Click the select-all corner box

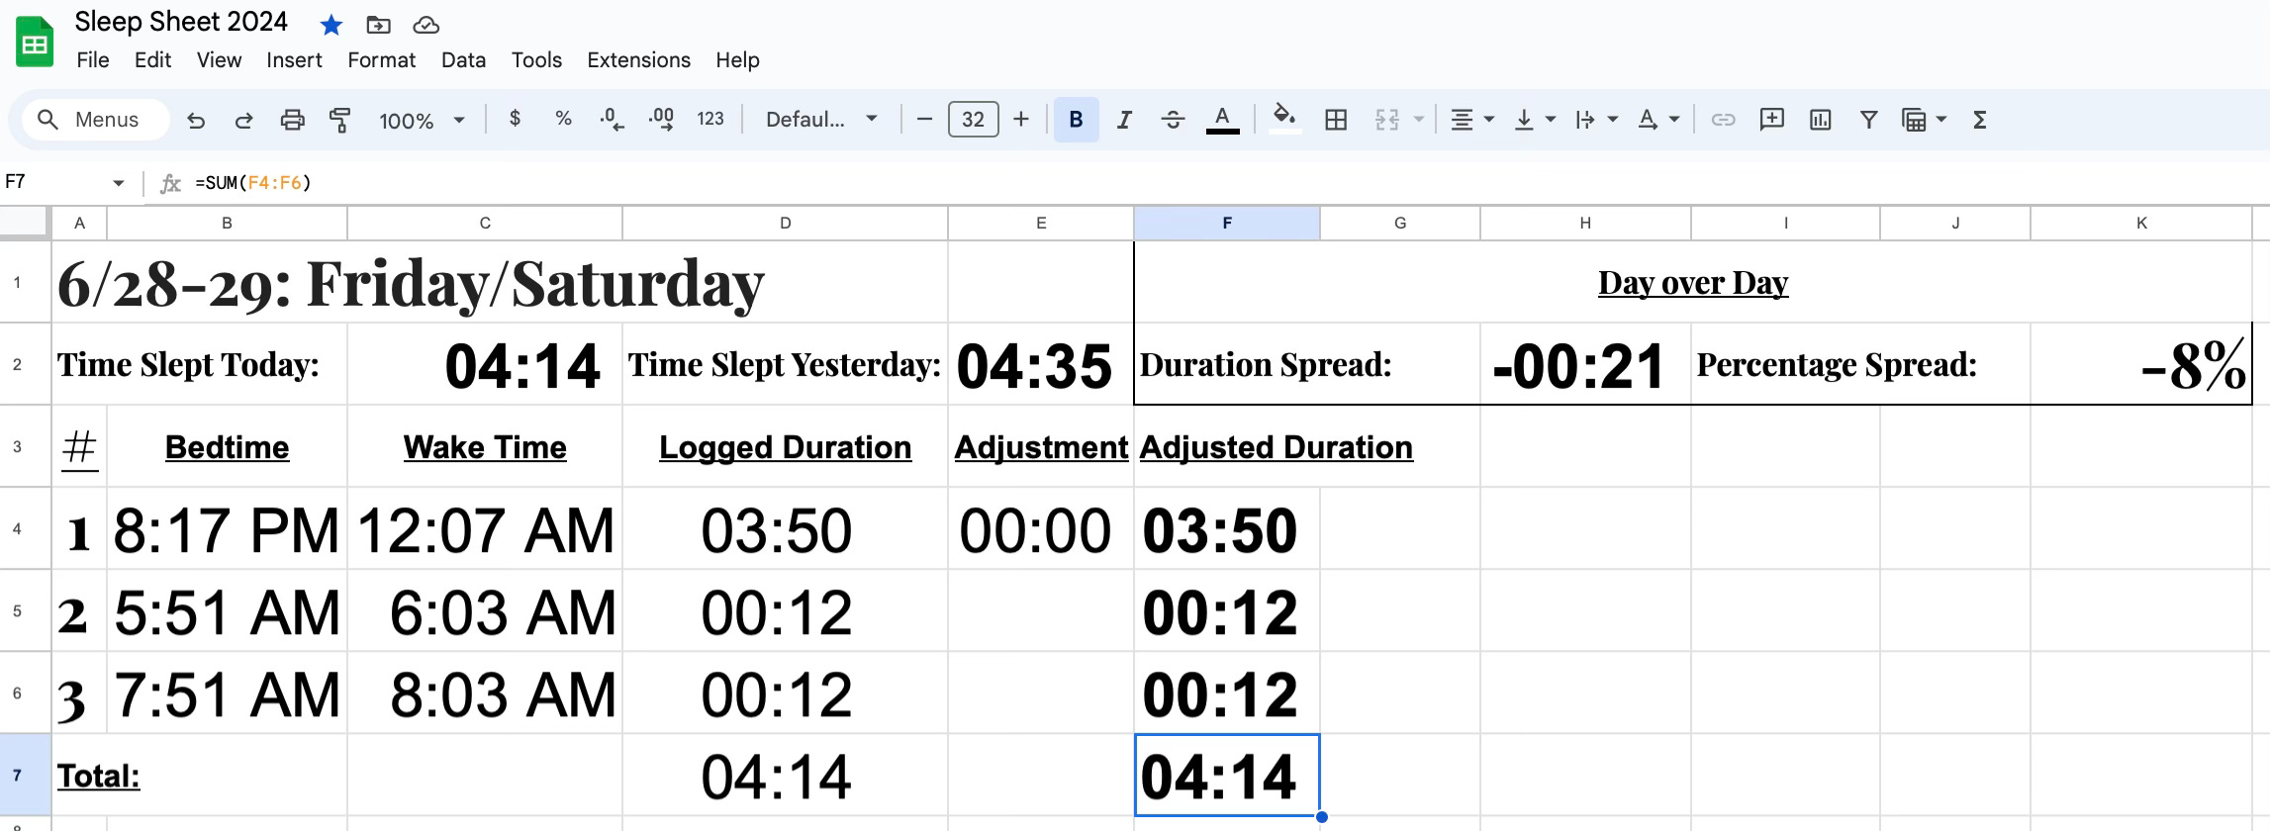click(25, 224)
